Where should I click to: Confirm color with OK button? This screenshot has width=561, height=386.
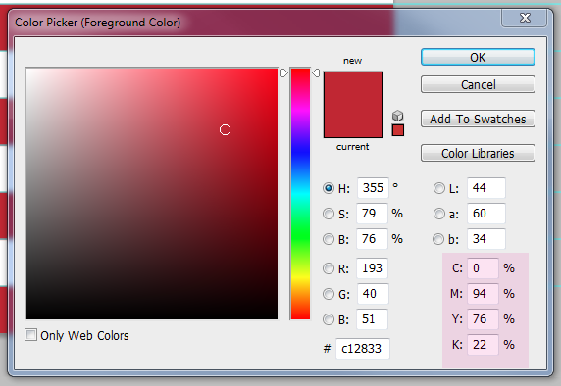click(478, 57)
